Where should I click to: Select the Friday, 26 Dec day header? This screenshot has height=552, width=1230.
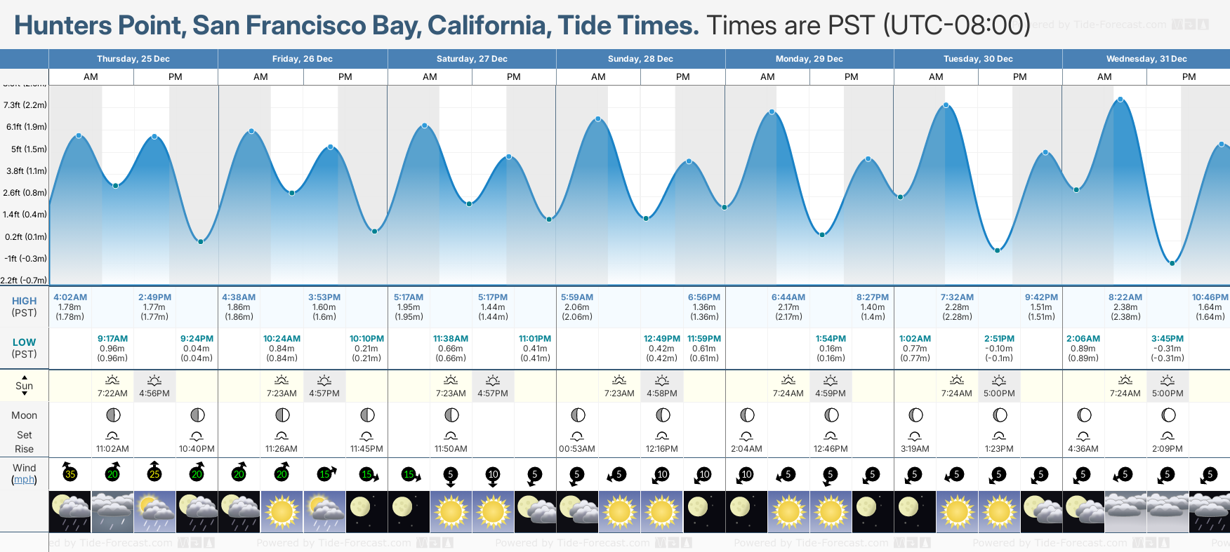(303, 59)
